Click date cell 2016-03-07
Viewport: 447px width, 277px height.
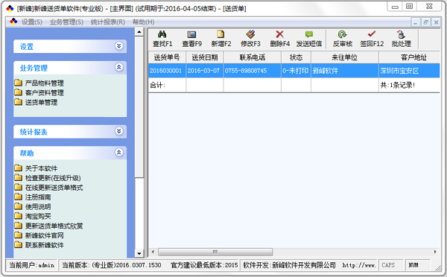pos(205,71)
